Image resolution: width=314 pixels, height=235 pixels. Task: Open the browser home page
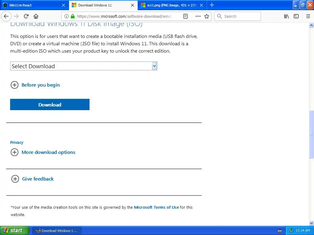tap(36, 17)
